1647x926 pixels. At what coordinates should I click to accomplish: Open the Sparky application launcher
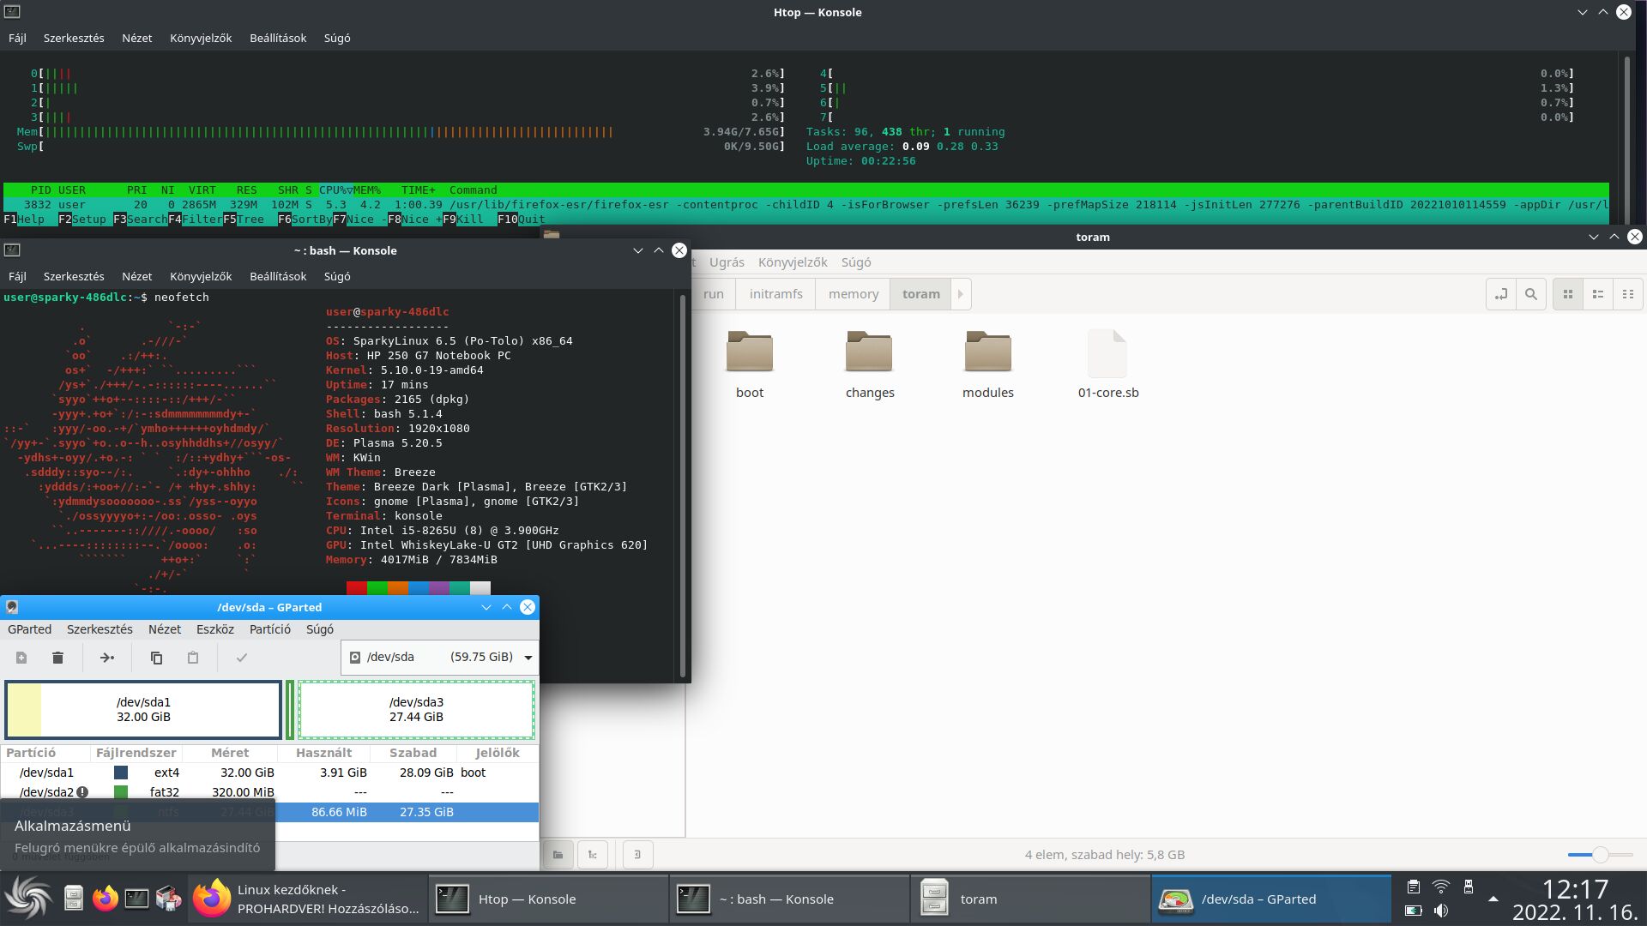pyautogui.click(x=29, y=899)
